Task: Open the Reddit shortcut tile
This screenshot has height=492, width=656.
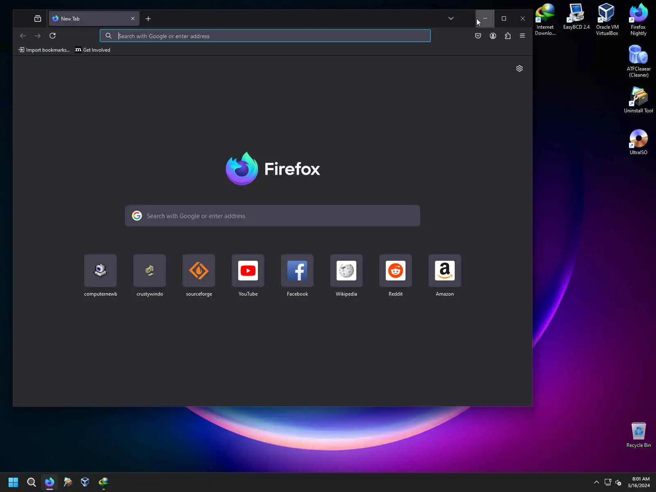Action: pos(396,276)
